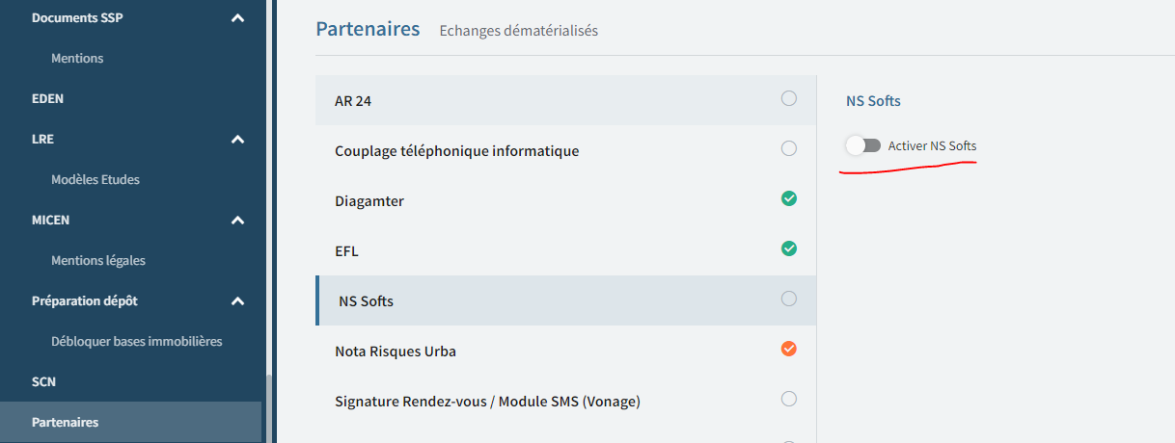Click the empty status circle for AR 24
1175x443 pixels.
pos(789,98)
